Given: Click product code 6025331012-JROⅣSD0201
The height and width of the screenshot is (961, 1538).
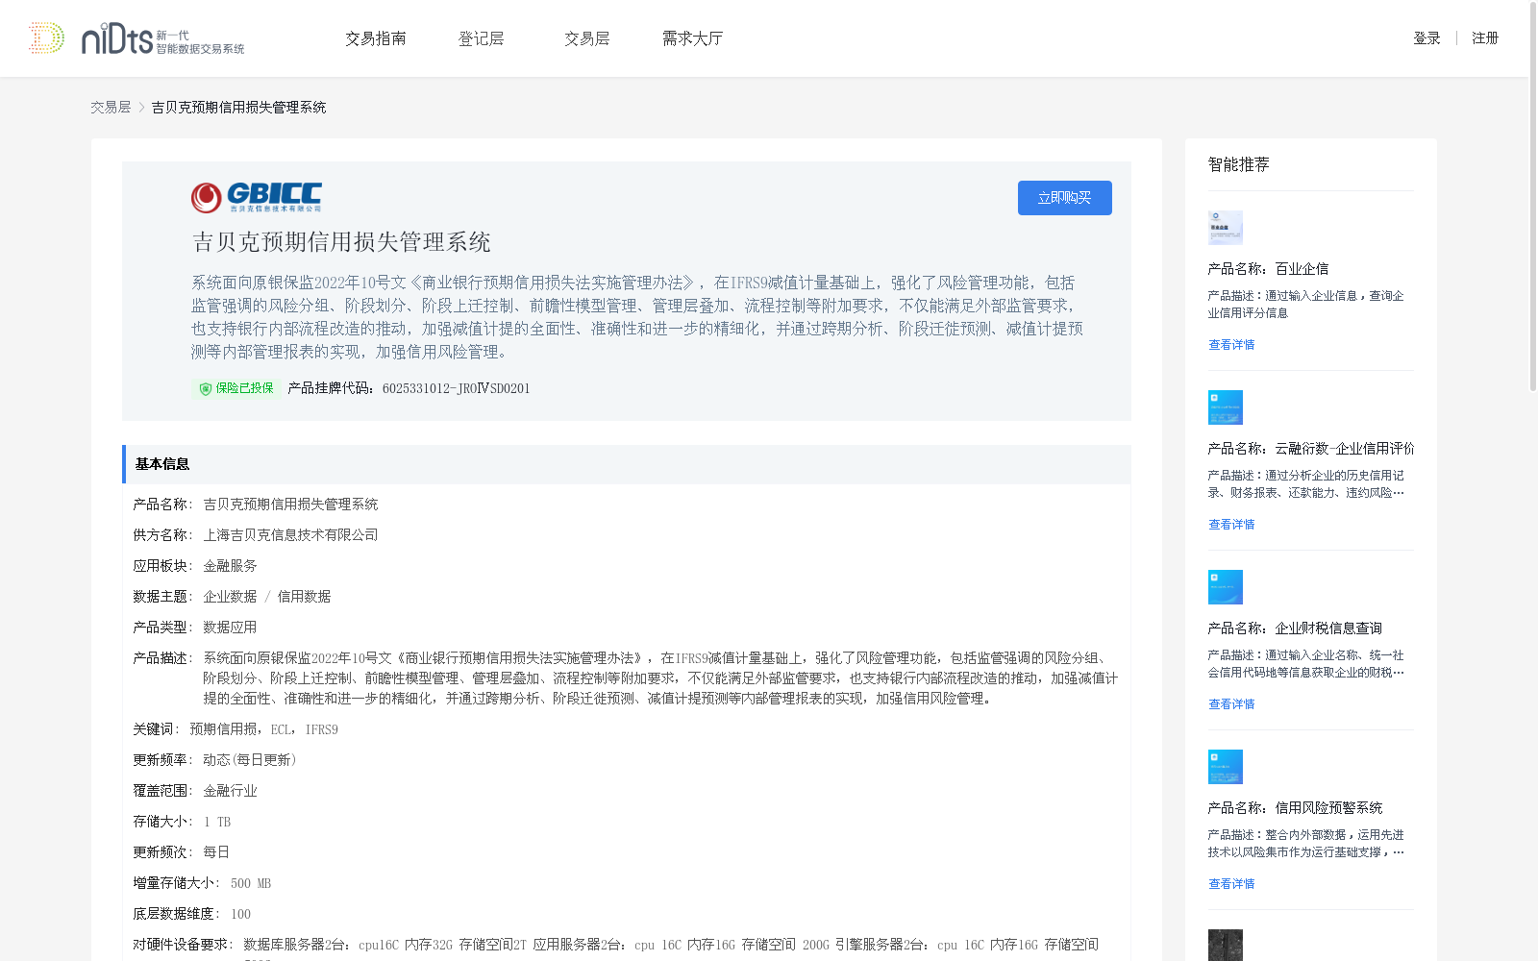Looking at the screenshot, I should [457, 388].
